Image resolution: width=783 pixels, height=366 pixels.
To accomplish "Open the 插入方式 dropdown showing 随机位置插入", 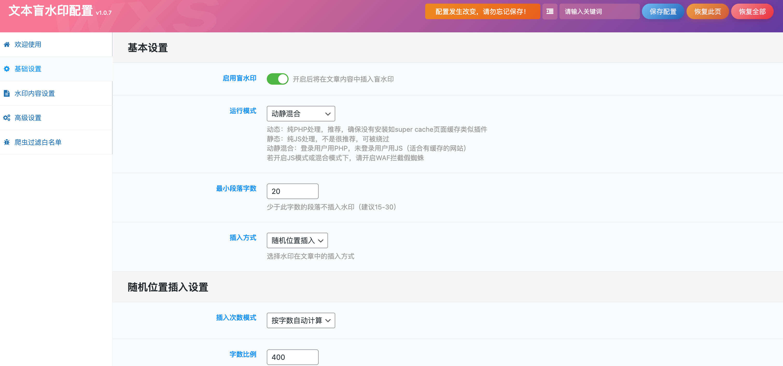I will 297,240.
